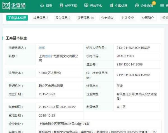The width and height of the screenshot is (168, 133).
Task: Click organization code MA1GK15QX
Action: pyautogui.click(x=125, y=56)
